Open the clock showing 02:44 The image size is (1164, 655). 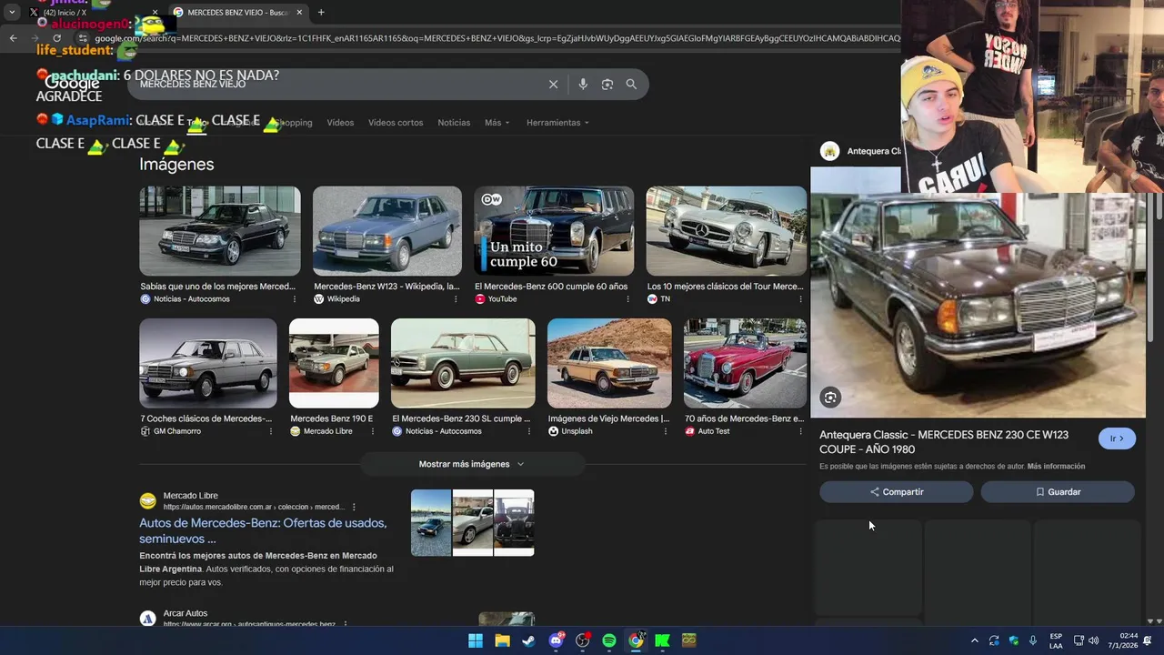click(1121, 640)
